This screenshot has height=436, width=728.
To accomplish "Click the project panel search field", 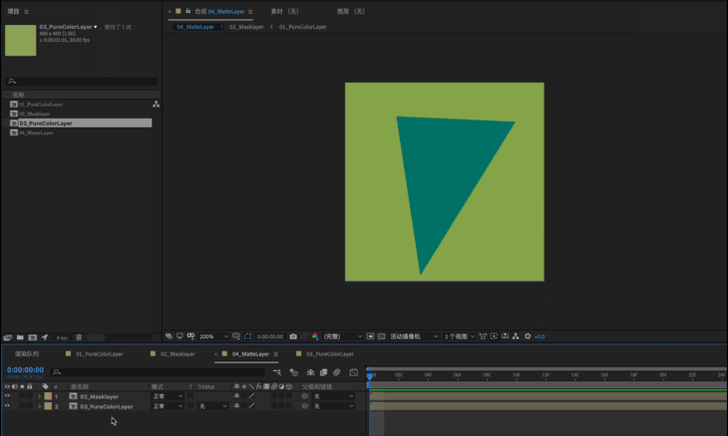I will (x=82, y=82).
